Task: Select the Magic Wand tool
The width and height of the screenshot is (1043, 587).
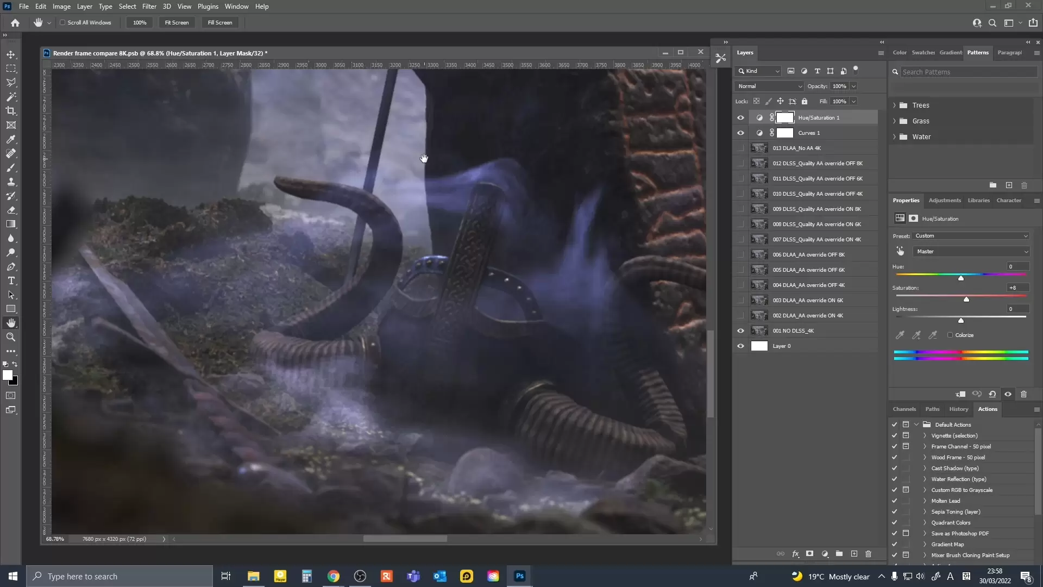Action: click(11, 97)
